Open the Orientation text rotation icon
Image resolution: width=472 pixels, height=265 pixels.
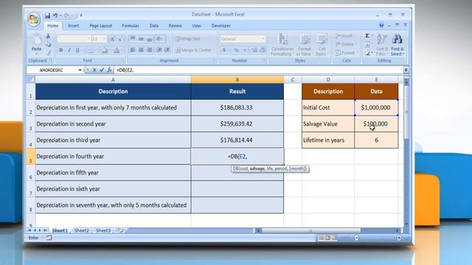pos(161,39)
